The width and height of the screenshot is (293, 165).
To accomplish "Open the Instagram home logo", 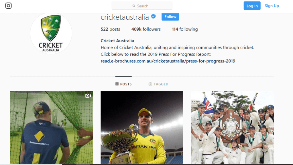I will [8, 6].
